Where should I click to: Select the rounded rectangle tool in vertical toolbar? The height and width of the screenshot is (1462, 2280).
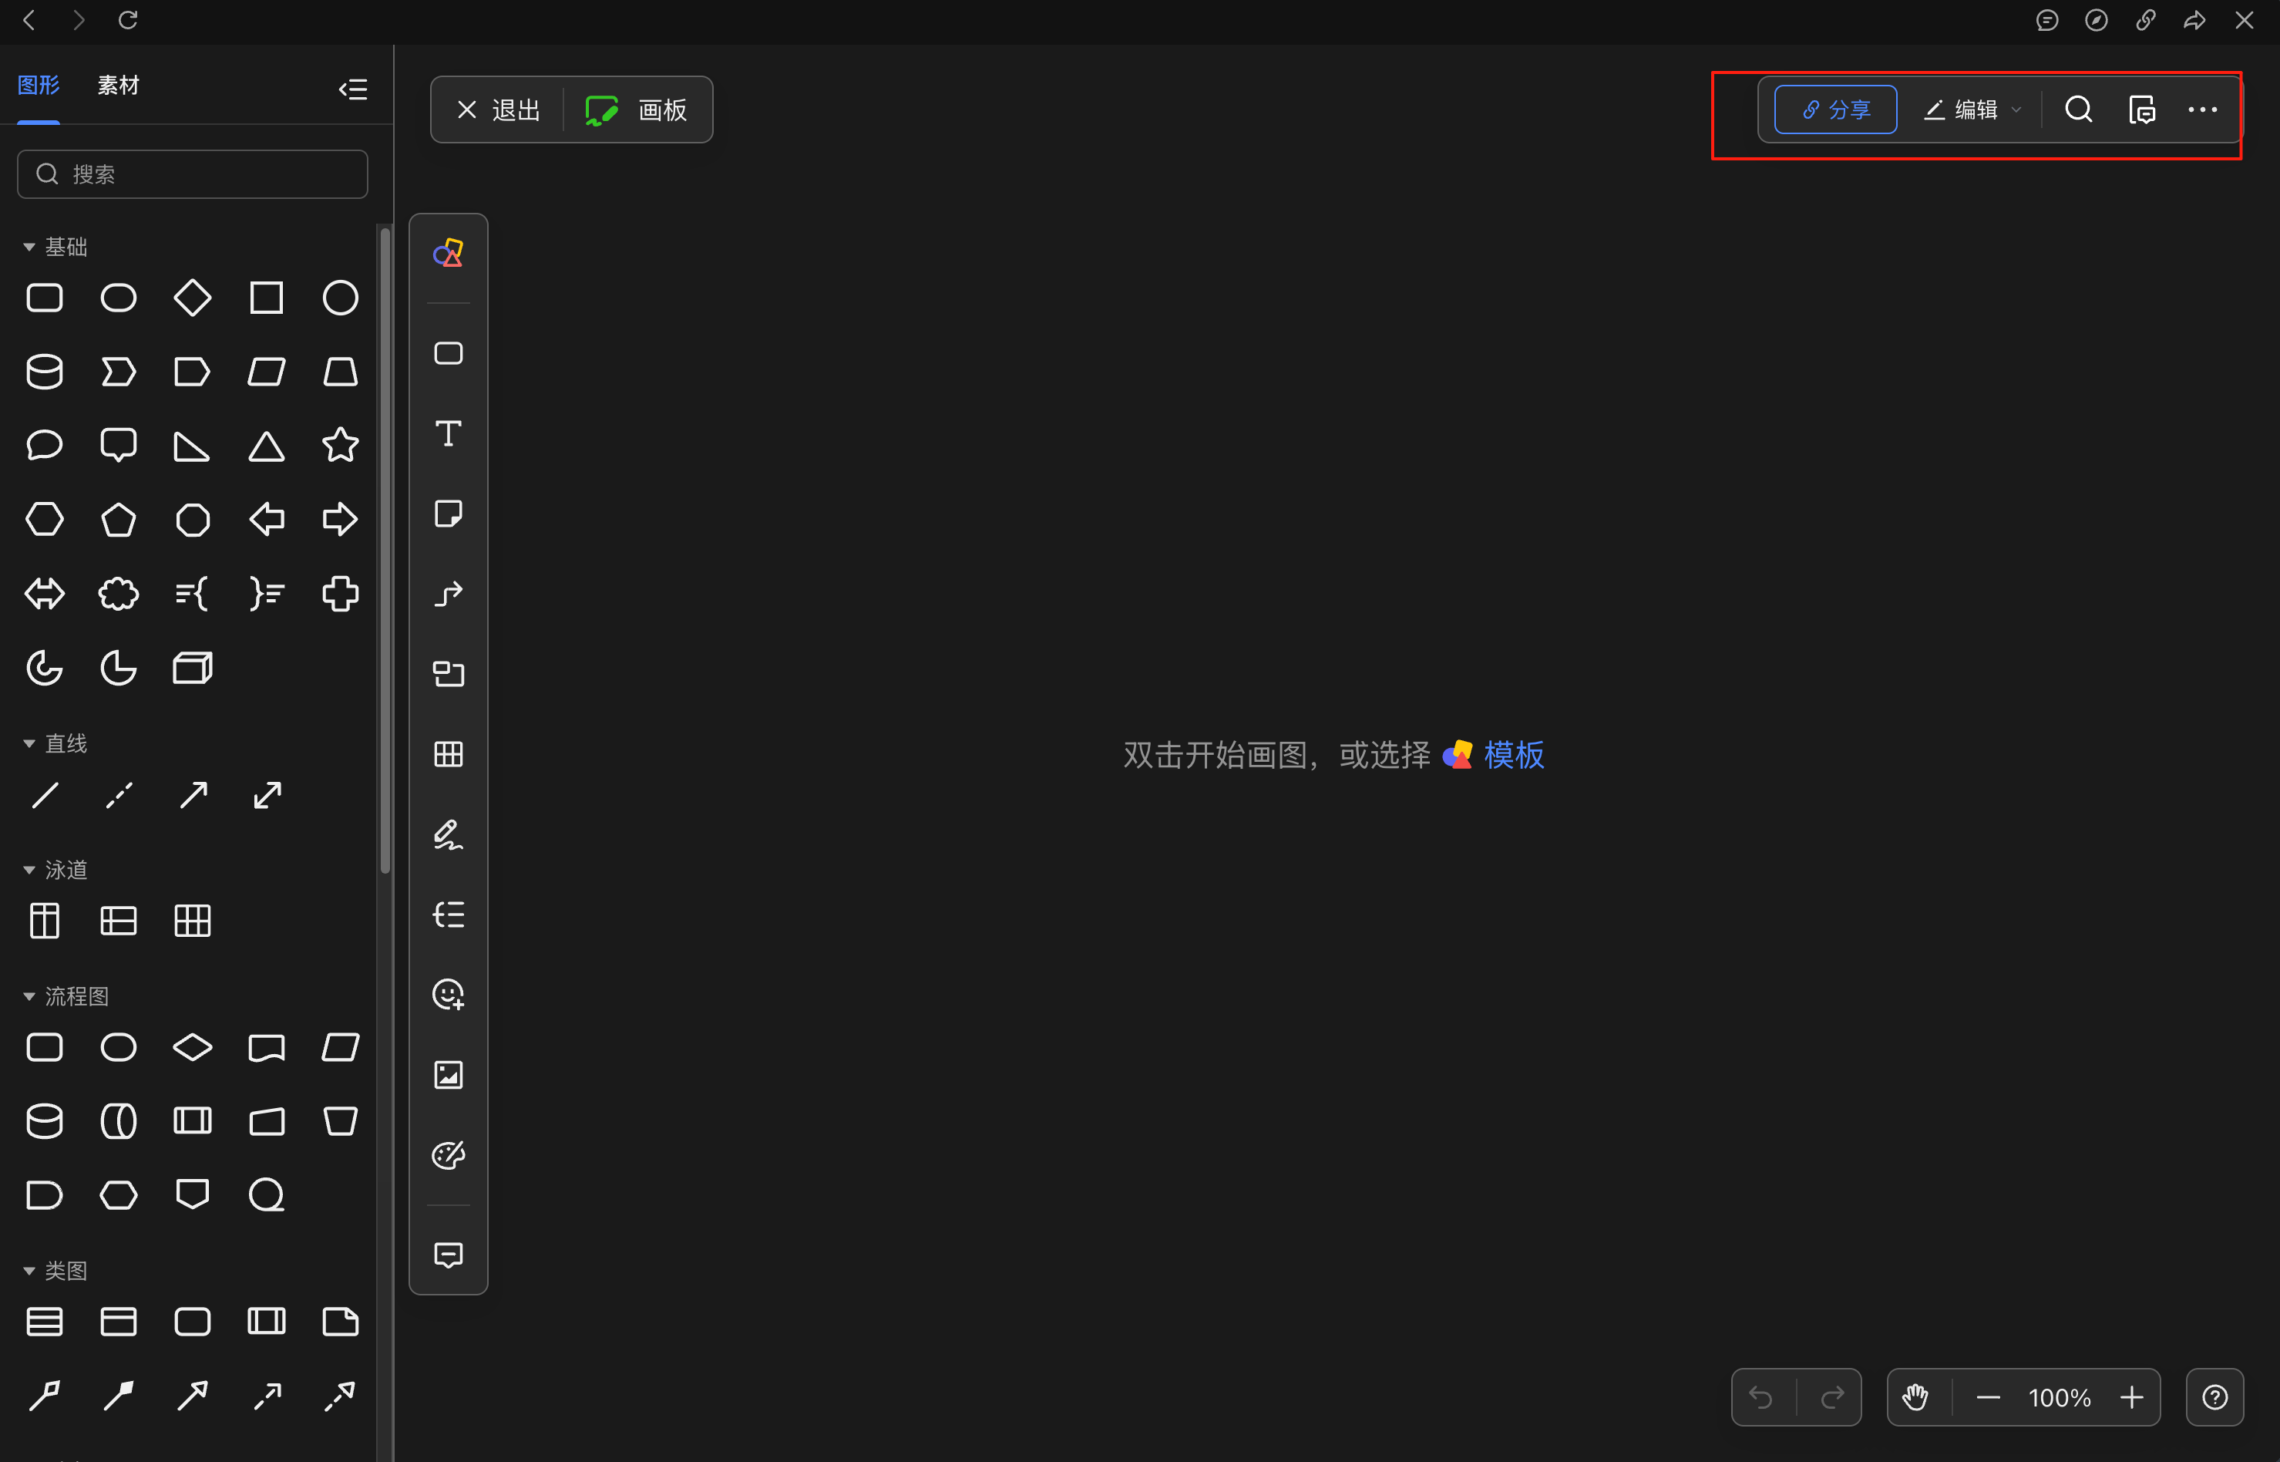[448, 353]
